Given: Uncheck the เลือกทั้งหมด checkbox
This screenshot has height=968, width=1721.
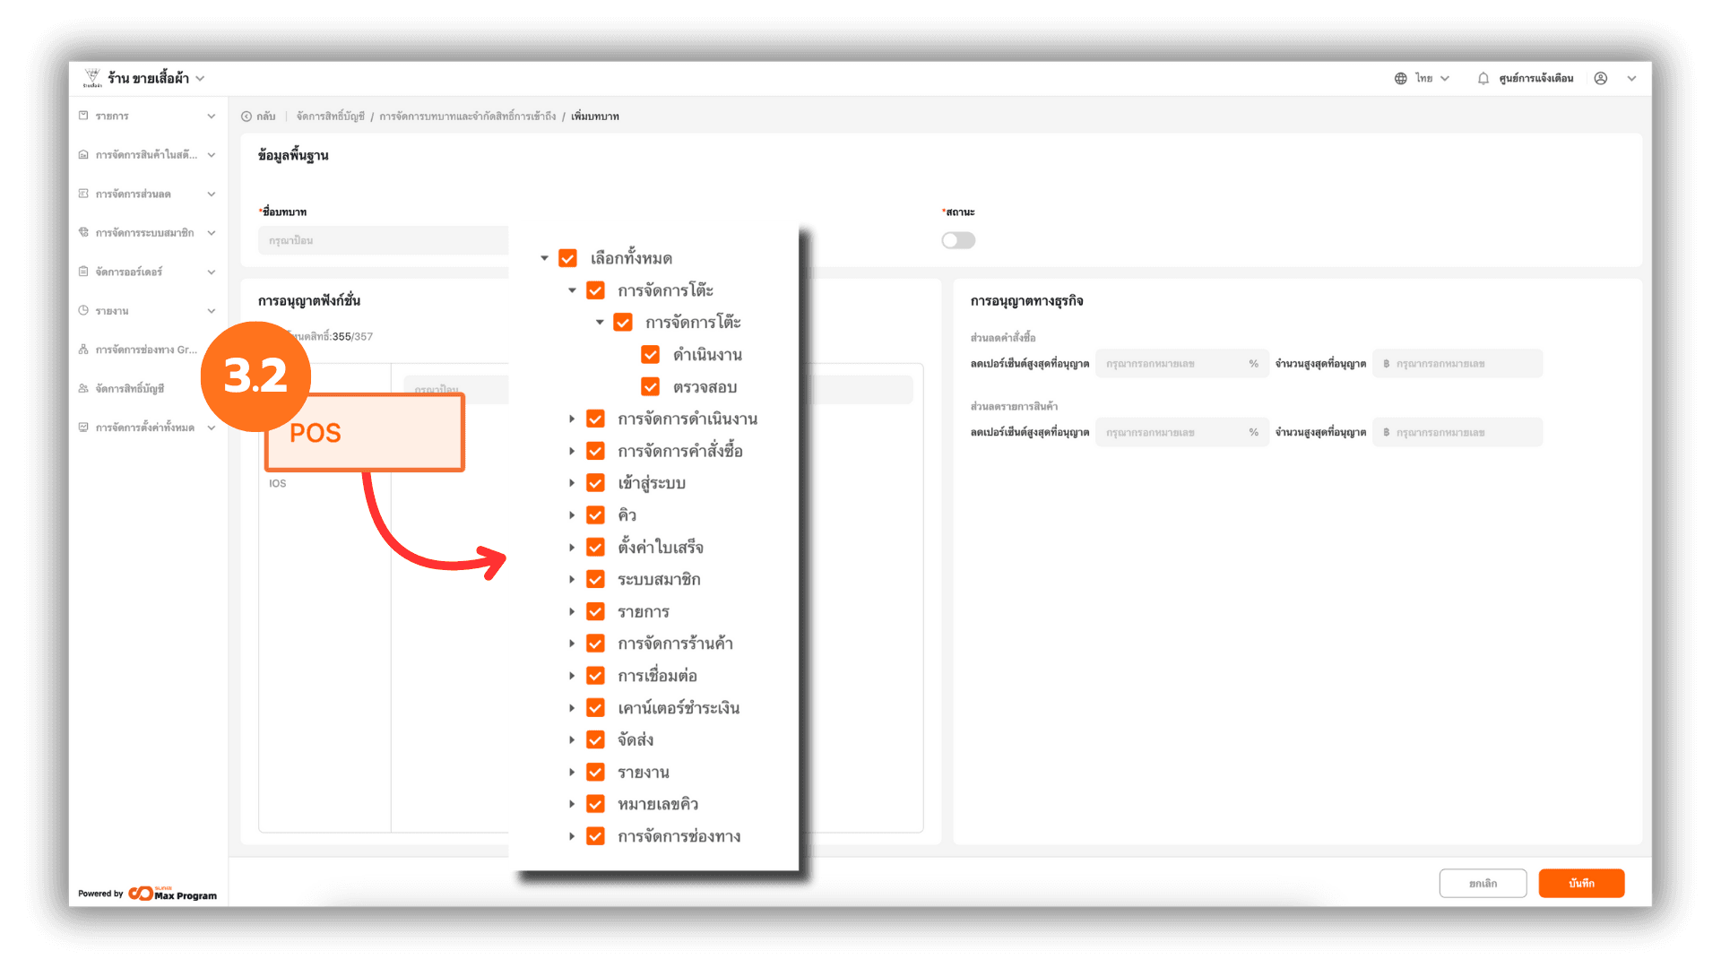Looking at the screenshot, I should (567, 259).
